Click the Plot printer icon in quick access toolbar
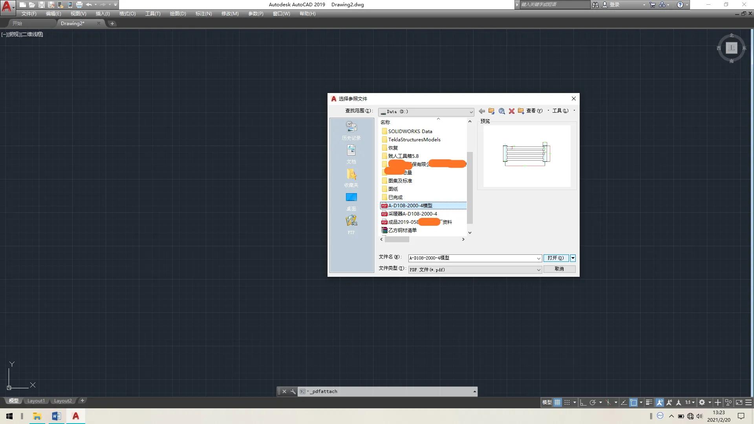 click(79, 5)
